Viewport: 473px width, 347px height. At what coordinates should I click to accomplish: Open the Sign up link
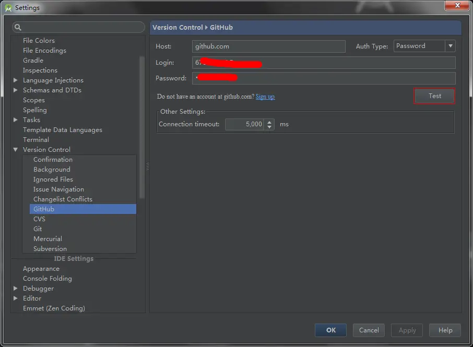coord(265,97)
